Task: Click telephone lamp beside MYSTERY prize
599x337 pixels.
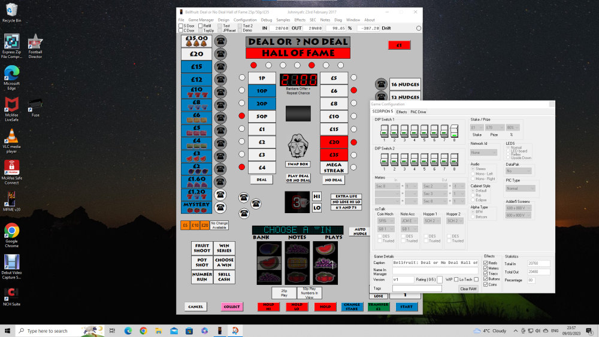Action: [x=220, y=208]
